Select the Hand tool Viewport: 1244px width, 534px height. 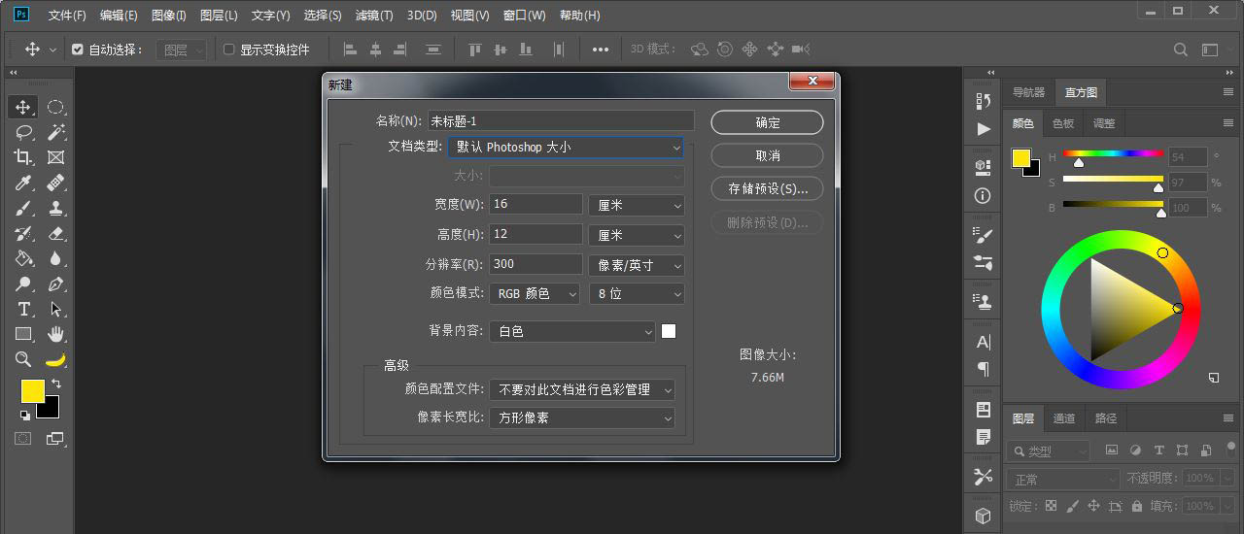coord(55,334)
